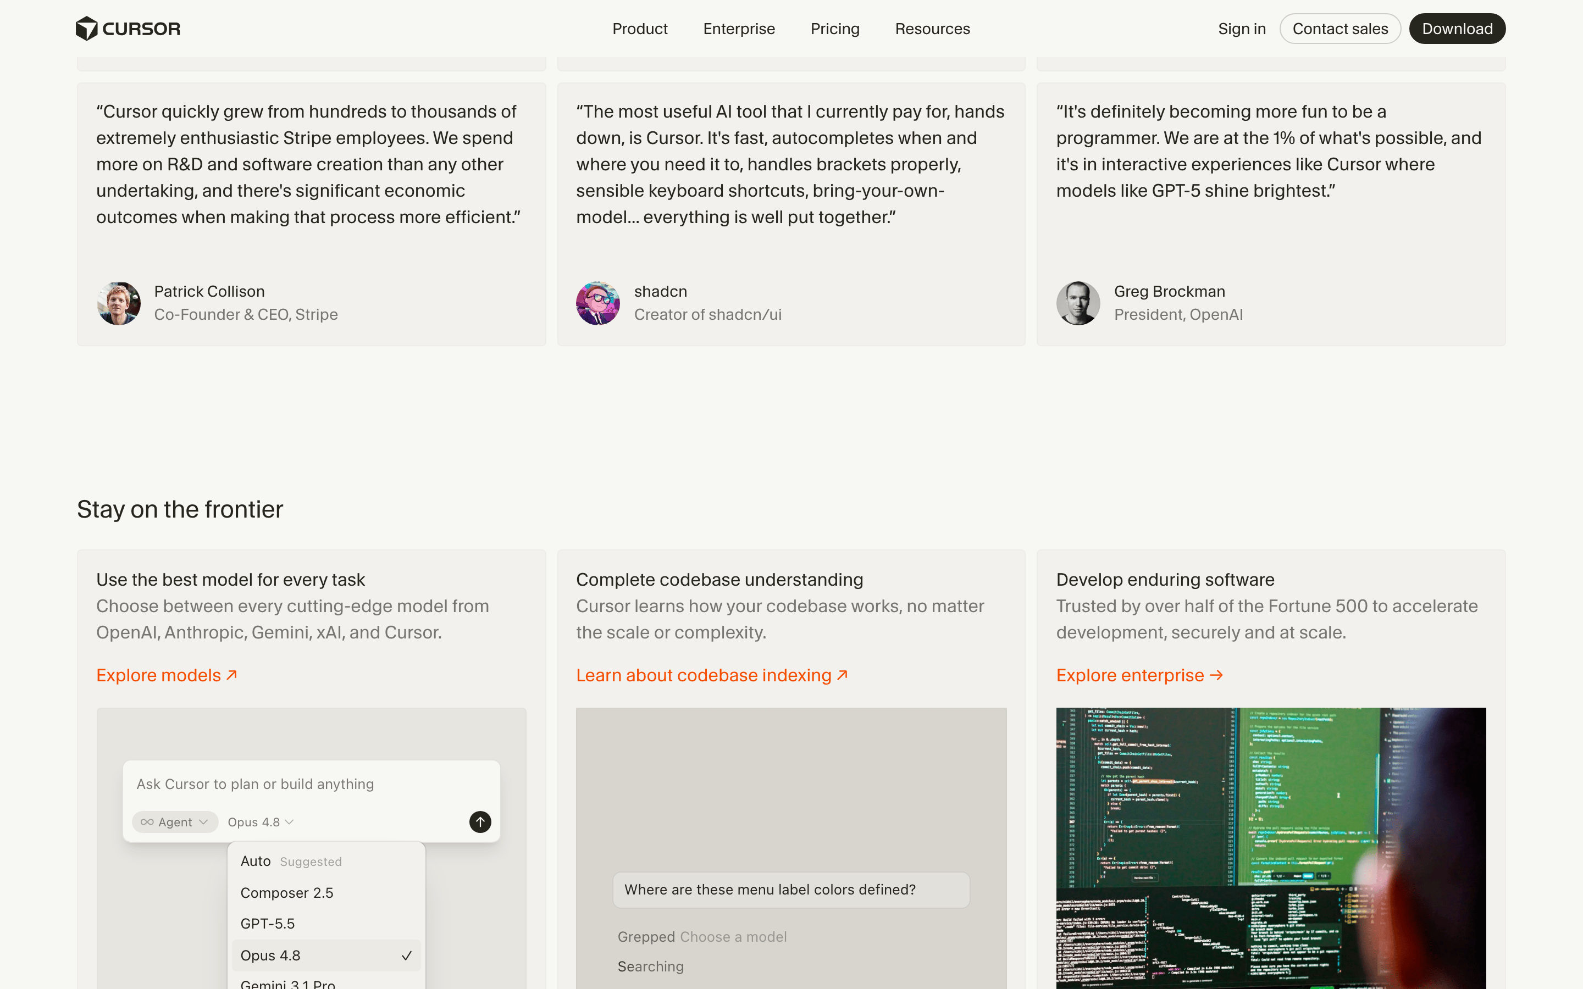Click the 'Where are these menu label colors defined?' field

pos(791,890)
